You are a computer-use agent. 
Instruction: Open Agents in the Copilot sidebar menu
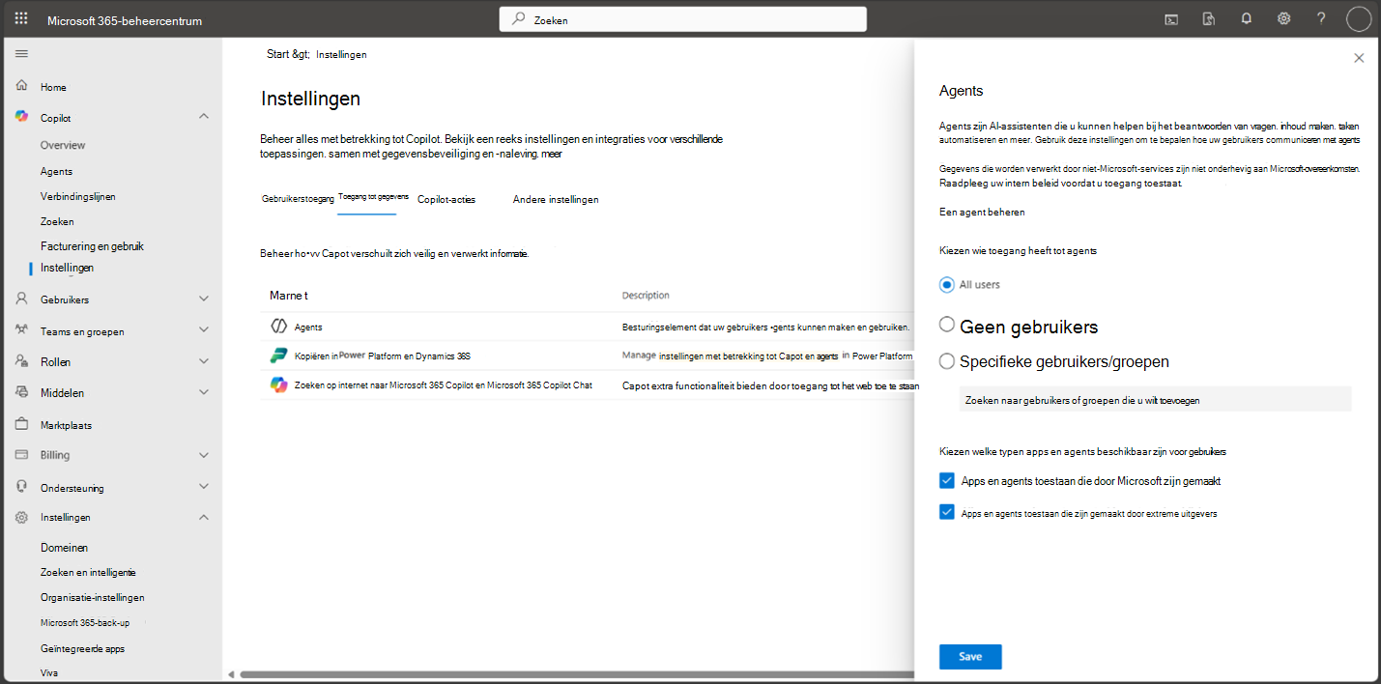[56, 171]
